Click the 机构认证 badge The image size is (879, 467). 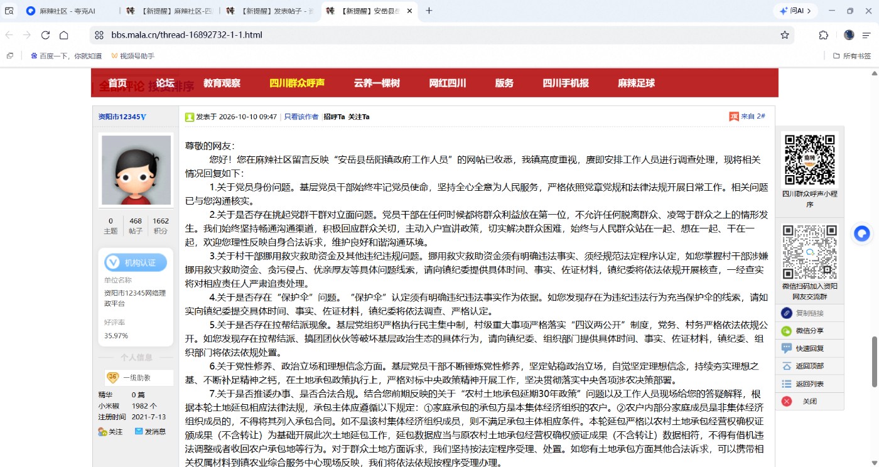coord(136,262)
